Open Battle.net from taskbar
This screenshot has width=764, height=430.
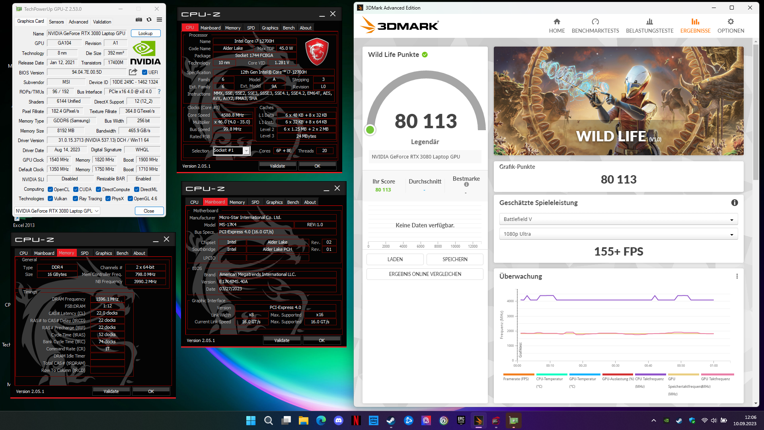point(409,420)
